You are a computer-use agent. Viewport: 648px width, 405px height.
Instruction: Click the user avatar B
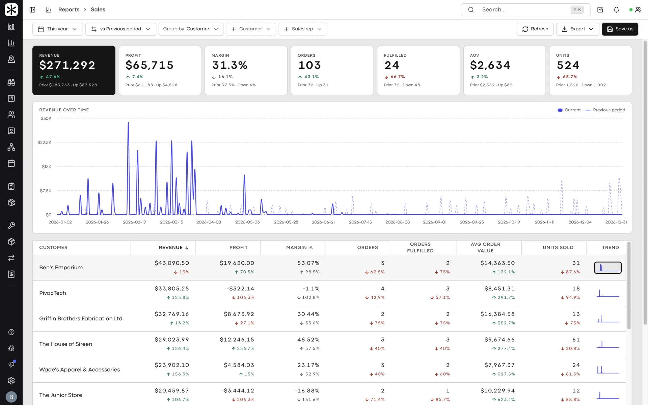pyautogui.click(x=11, y=397)
